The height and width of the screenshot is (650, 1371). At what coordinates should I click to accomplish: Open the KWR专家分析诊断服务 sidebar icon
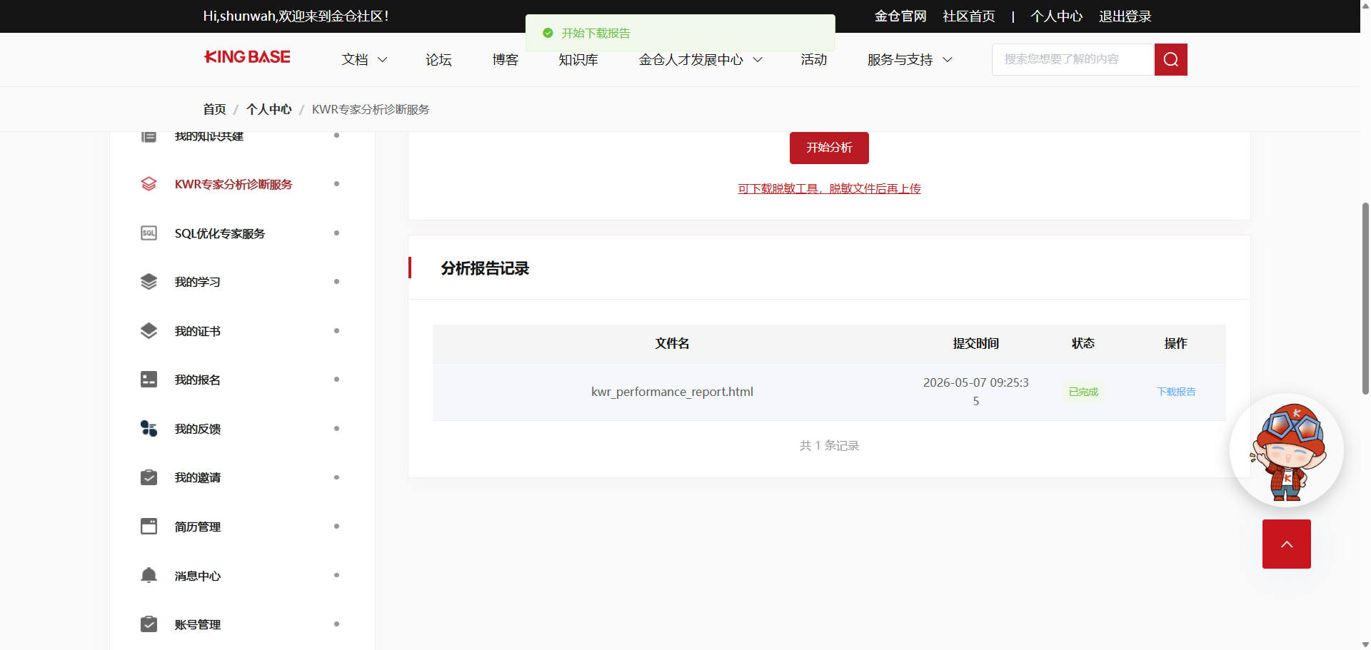[149, 184]
